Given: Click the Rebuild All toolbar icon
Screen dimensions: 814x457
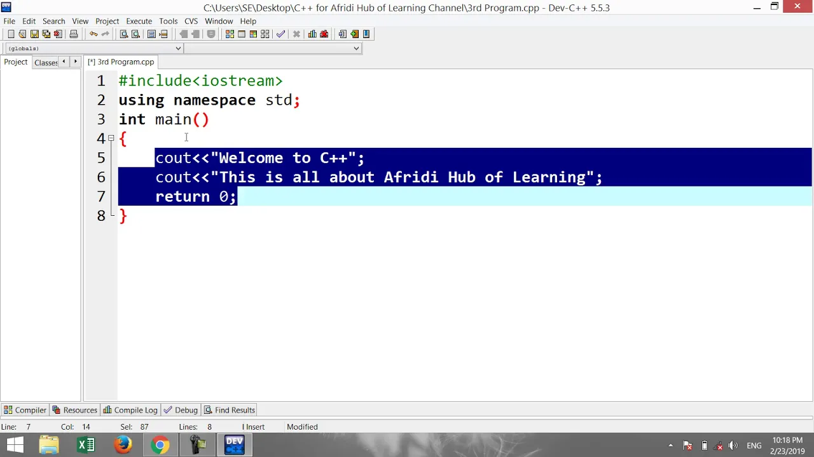Looking at the screenshot, I should (265, 34).
